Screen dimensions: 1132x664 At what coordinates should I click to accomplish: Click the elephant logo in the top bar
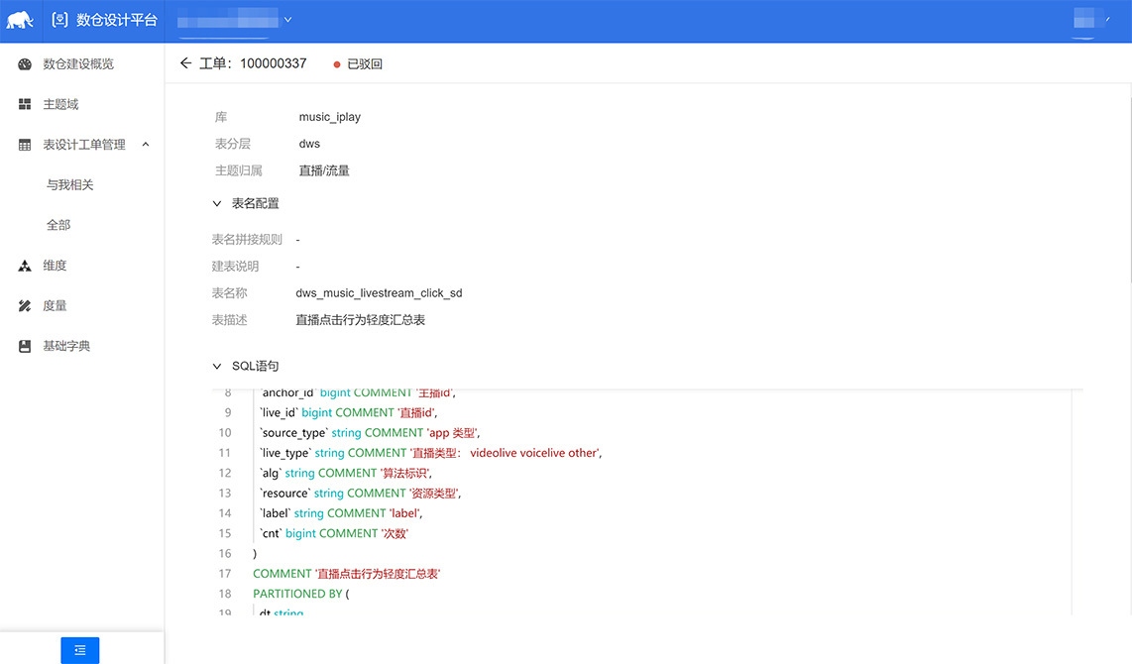coord(22,19)
